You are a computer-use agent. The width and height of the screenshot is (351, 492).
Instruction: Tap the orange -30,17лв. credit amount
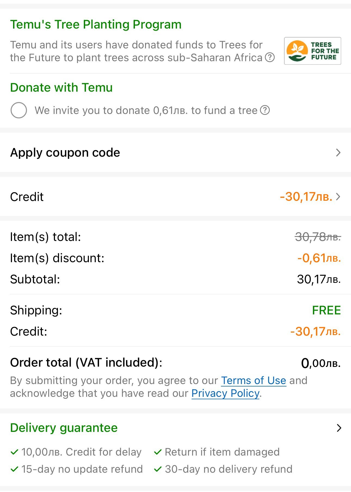tap(306, 197)
